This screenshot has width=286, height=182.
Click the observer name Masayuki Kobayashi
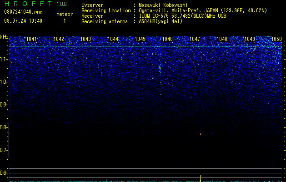click(163, 5)
